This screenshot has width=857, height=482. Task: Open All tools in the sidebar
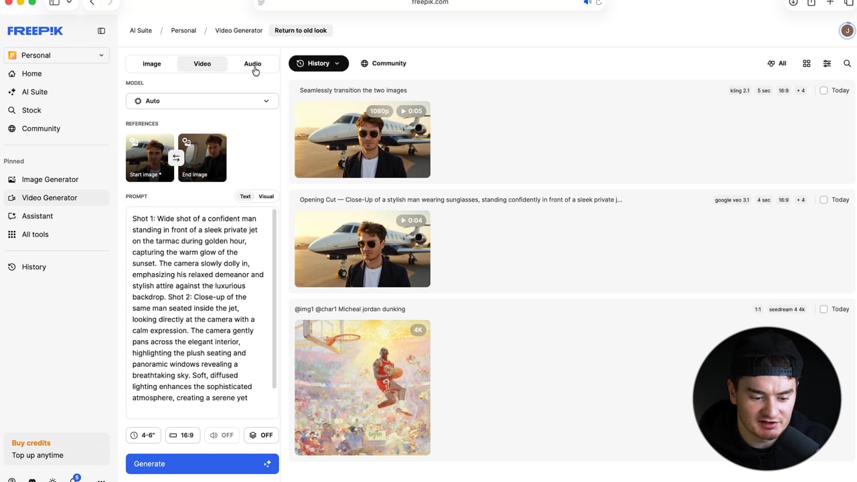click(x=35, y=234)
